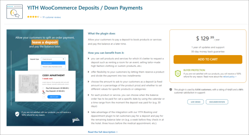249x135 pixels.
Task: Click the $ 129.99 / year price
Action: tap(208, 38)
